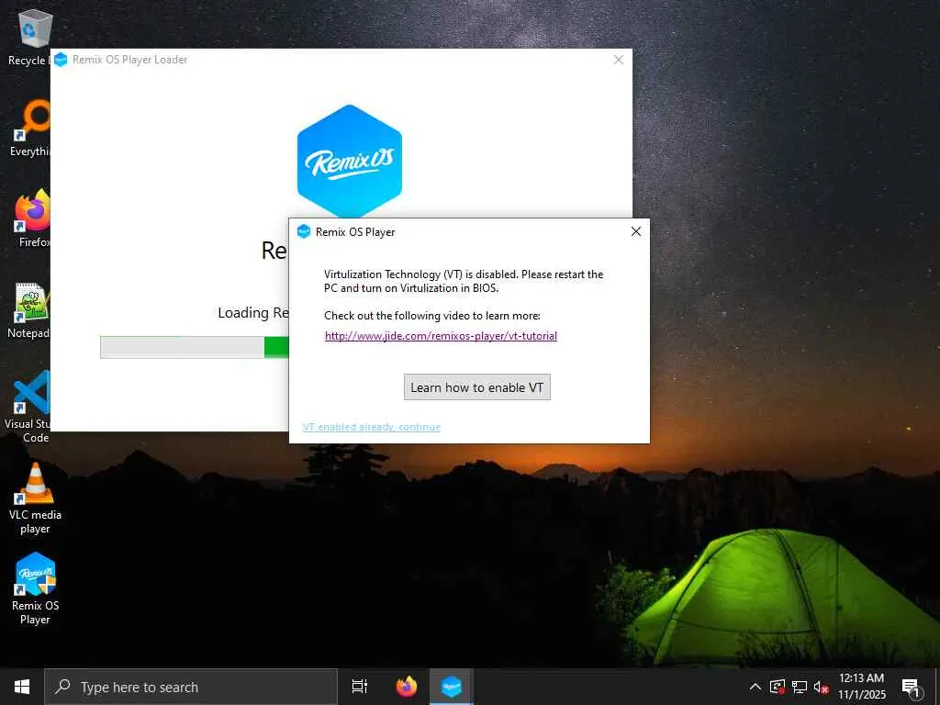Launch Firefox from the desktop shortcut
This screenshot has width=940, height=705.
30,218
